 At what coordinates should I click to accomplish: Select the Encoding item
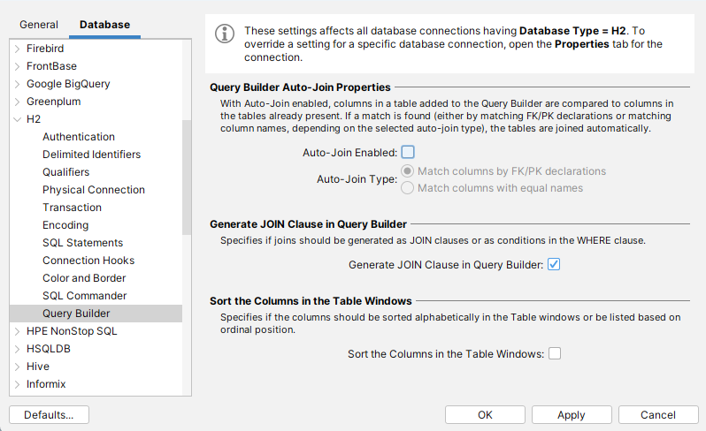pos(65,225)
